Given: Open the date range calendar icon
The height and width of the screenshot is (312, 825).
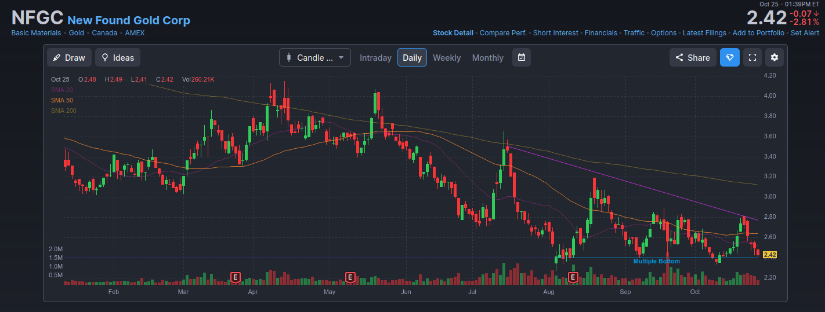Looking at the screenshot, I should 522,57.
